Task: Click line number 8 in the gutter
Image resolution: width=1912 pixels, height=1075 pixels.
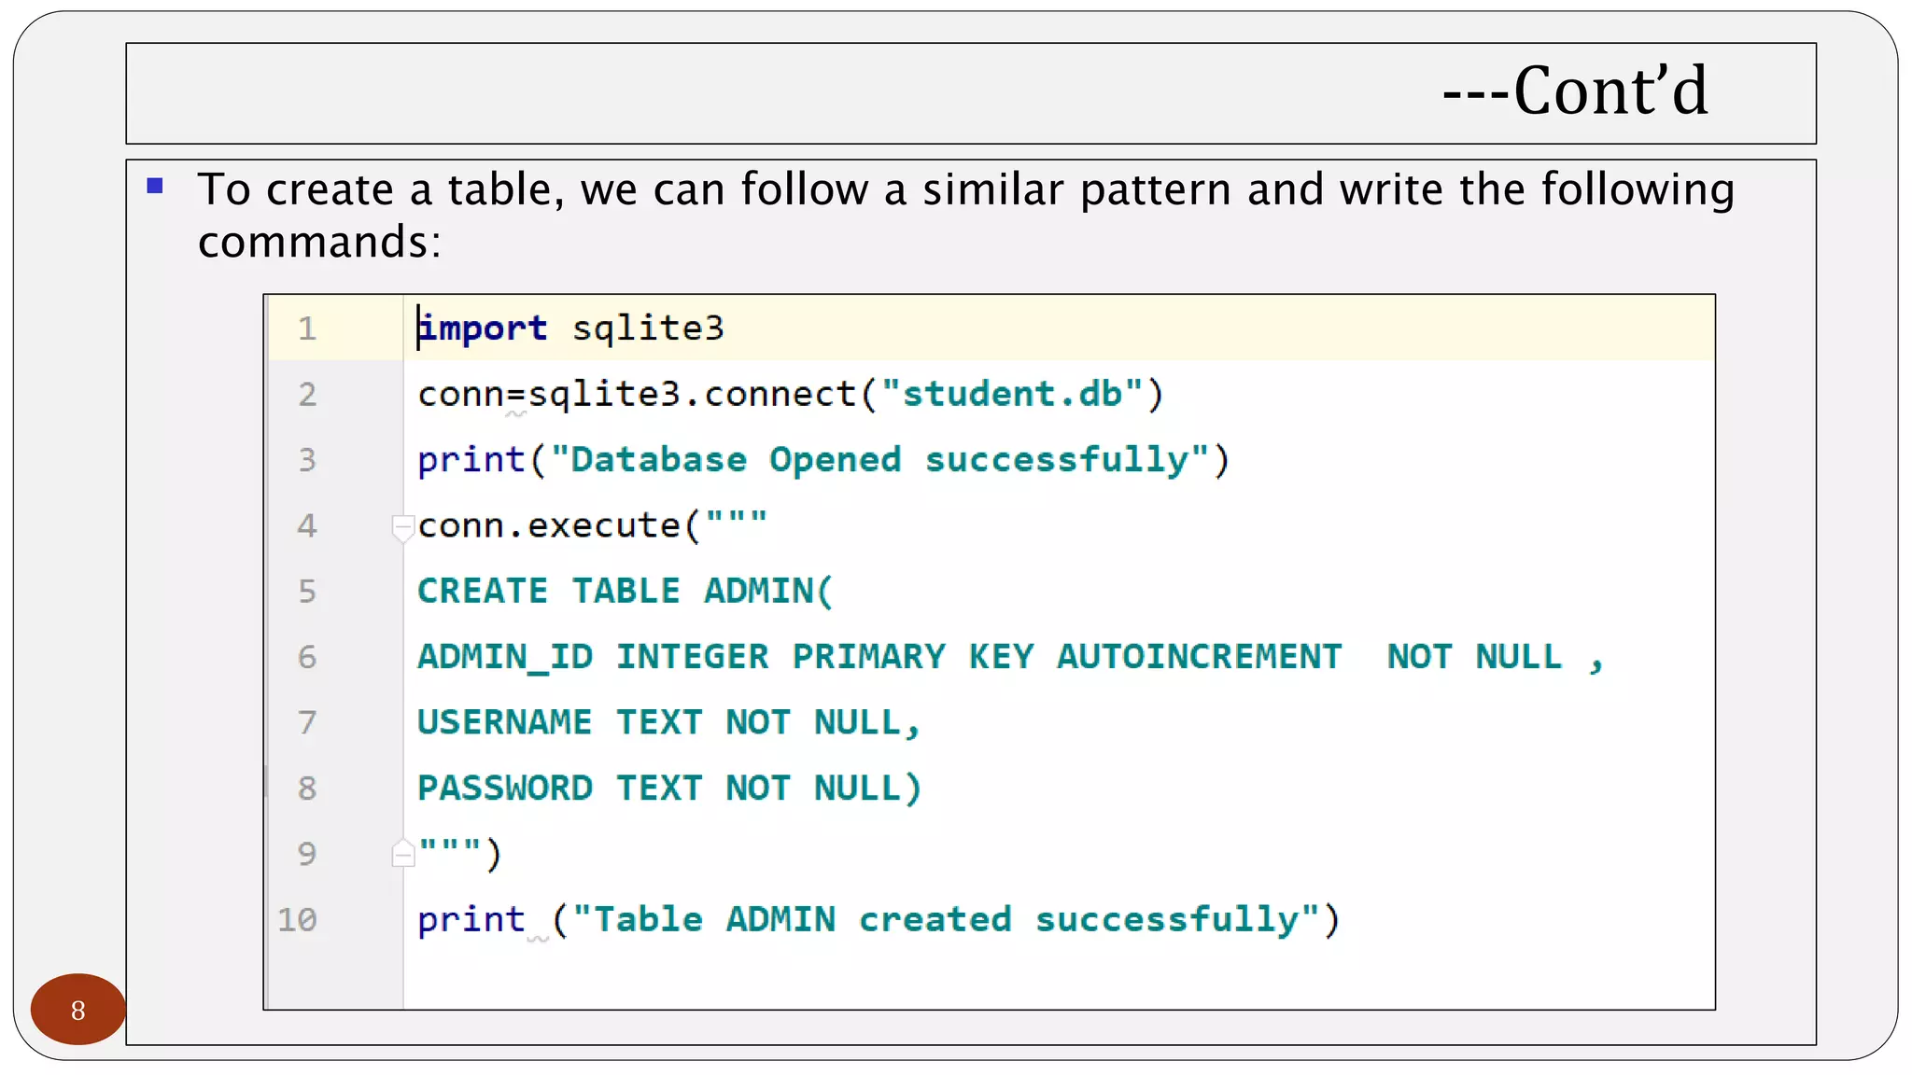Action: [x=307, y=789]
